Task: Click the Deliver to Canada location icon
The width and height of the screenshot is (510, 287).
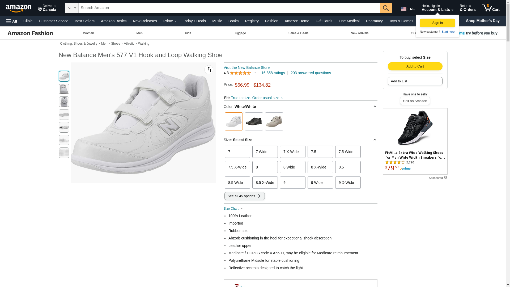Action: [40, 9]
